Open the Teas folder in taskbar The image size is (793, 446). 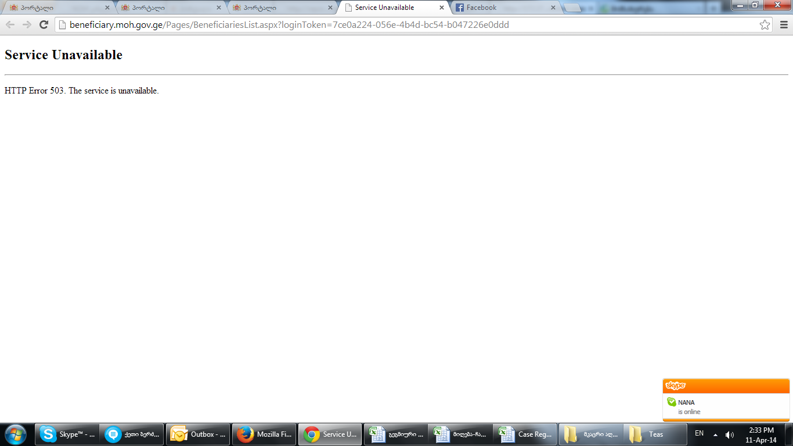coord(648,434)
